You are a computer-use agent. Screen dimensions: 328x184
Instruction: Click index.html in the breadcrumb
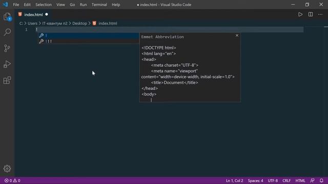[x=108, y=23]
